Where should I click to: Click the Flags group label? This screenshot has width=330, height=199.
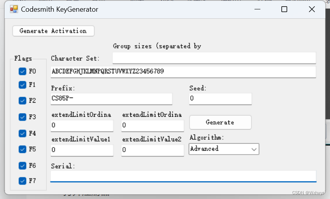pos(23,59)
